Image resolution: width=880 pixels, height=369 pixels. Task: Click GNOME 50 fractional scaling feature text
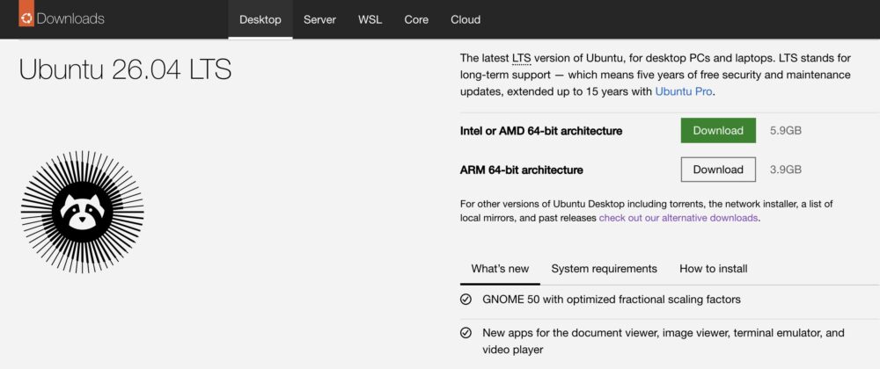tap(612, 300)
